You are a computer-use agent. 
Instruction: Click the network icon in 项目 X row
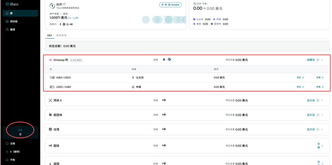[x=164, y=100]
